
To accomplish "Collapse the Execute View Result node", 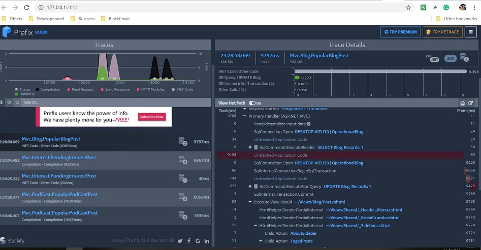I will pyautogui.click(x=250, y=202).
